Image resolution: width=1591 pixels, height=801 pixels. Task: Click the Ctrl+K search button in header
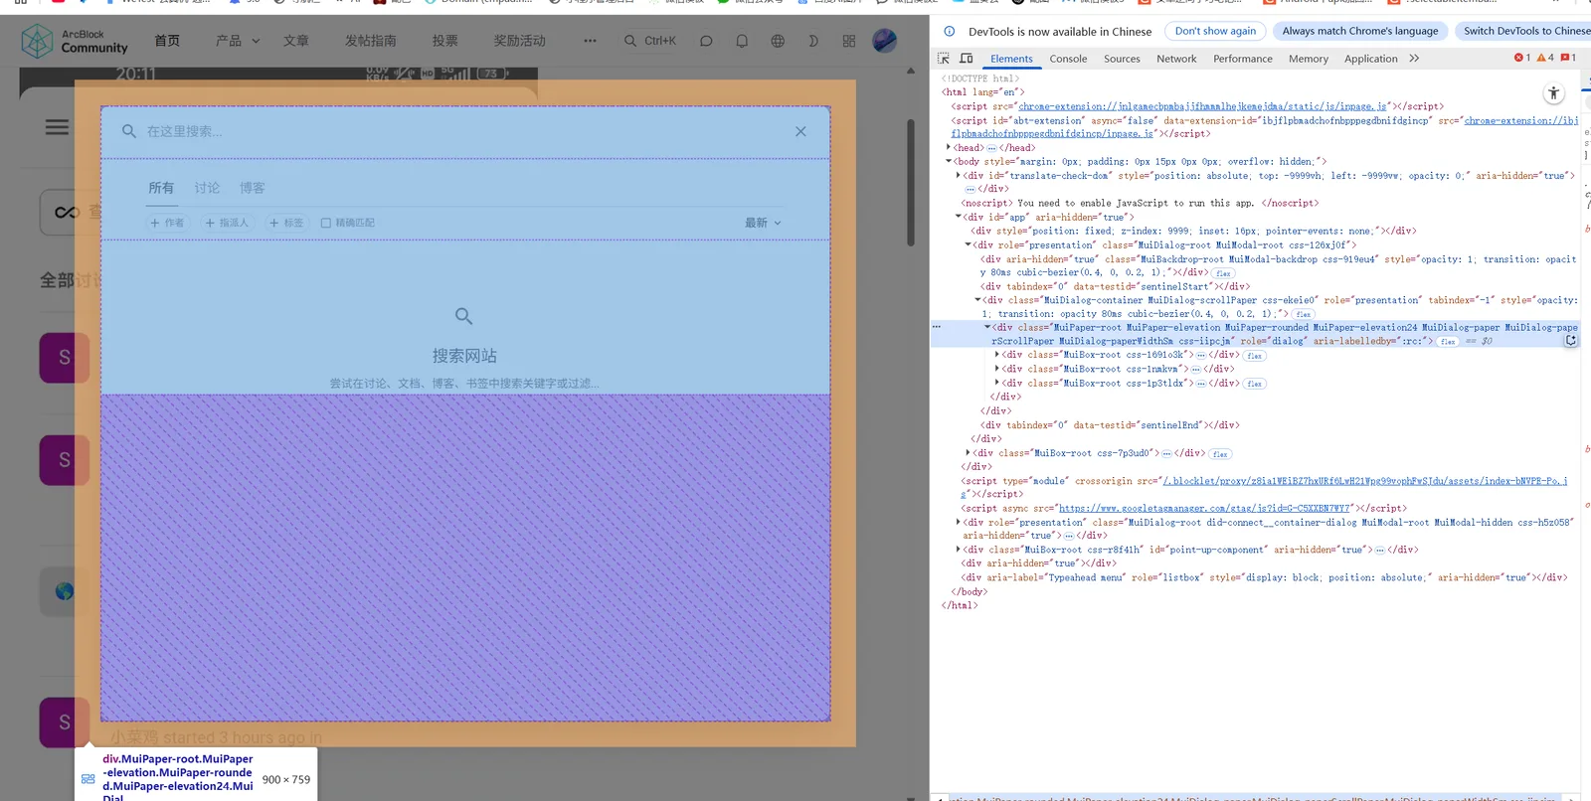(650, 41)
